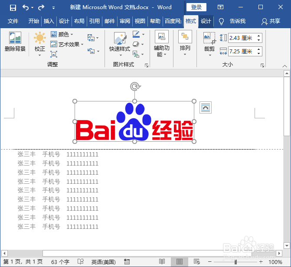Viewport: 291px width, 267px height.
Task: Increase picture height with up stepper
Action: click(x=259, y=36)
